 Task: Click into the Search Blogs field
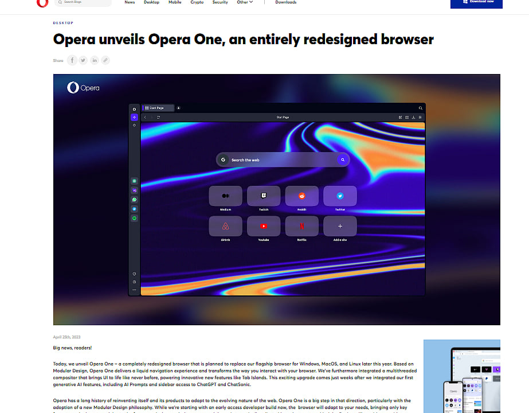coord(86,3)
